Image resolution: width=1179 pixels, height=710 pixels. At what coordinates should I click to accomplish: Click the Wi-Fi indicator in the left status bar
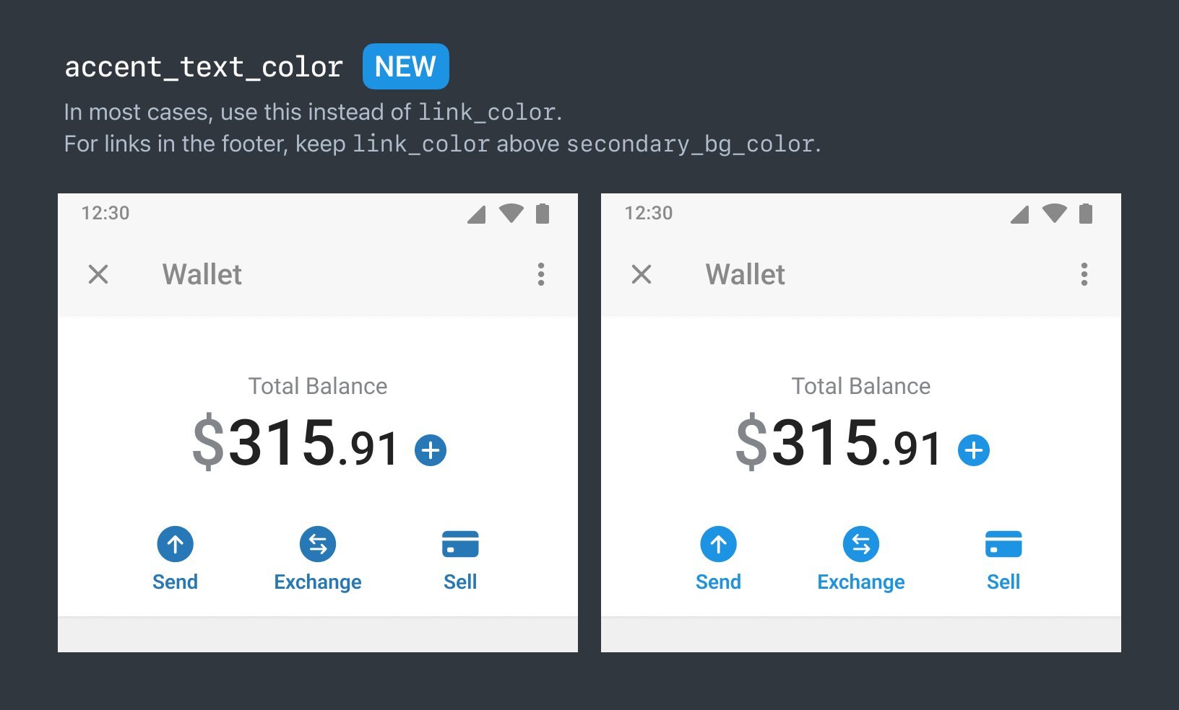(511, 213)
